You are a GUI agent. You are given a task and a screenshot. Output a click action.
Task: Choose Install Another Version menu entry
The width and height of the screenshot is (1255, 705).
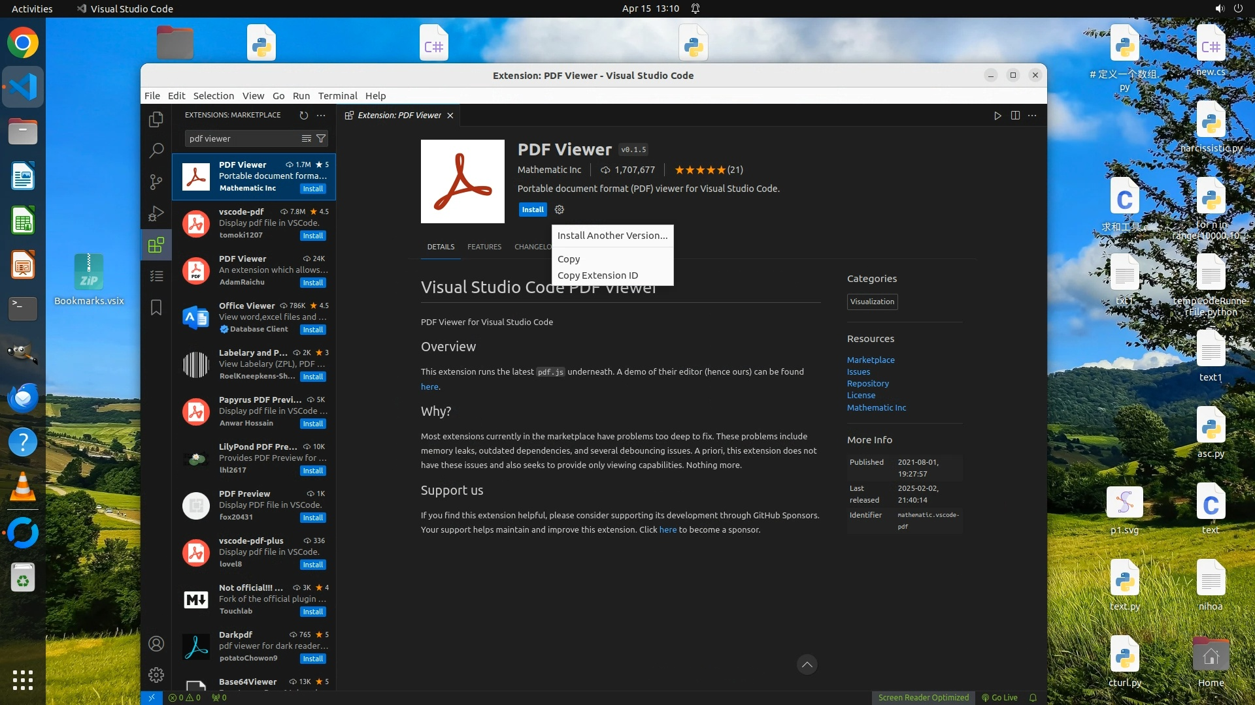(x=612, y=236)
